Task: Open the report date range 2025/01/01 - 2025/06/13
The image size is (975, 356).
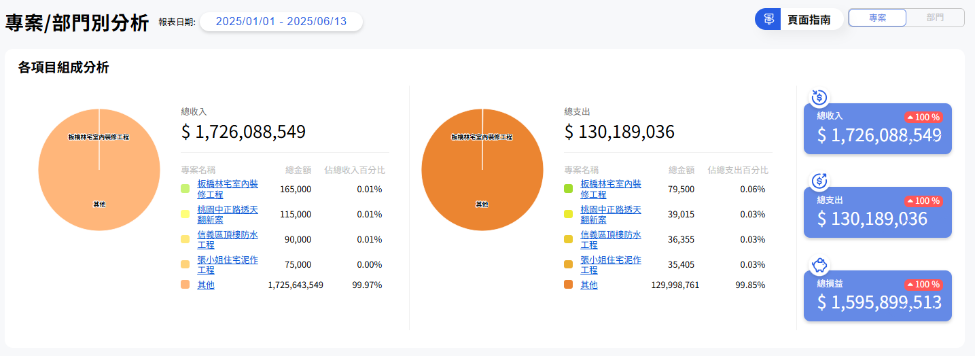Action: tap(281, 22)
